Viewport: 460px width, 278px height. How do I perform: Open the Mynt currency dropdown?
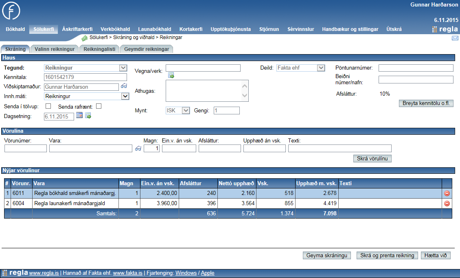pyautogui.click(x=186, y=110)
